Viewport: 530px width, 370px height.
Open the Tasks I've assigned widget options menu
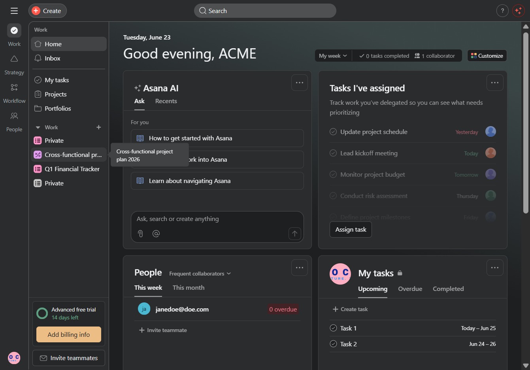pos(495,83)
